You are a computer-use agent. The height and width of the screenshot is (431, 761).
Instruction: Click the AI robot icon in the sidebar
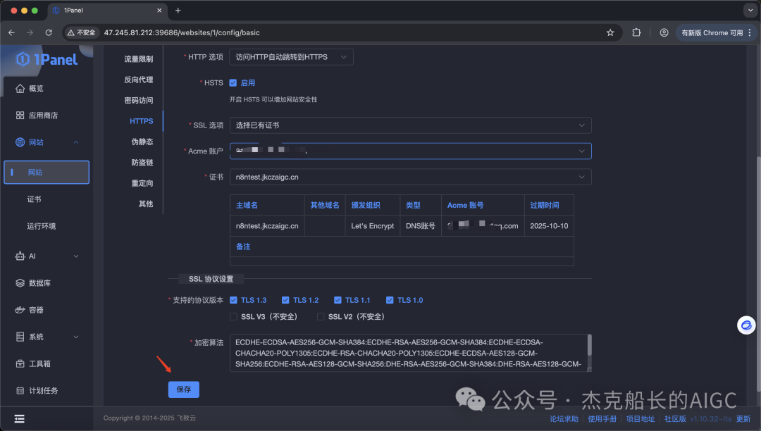tap(20, 256)
